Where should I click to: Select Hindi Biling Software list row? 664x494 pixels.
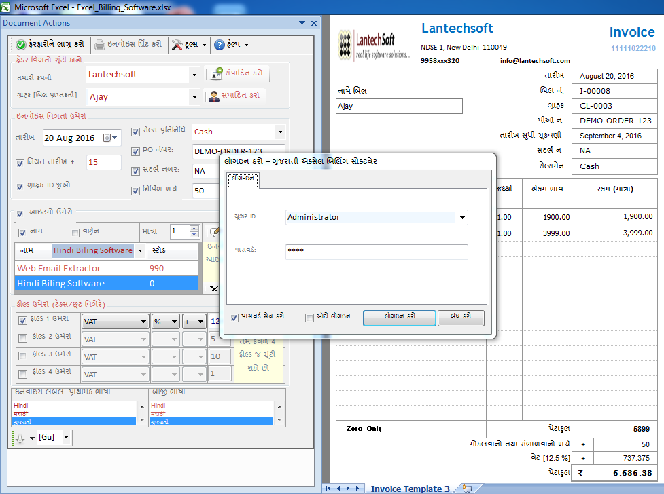click(106, 283)
